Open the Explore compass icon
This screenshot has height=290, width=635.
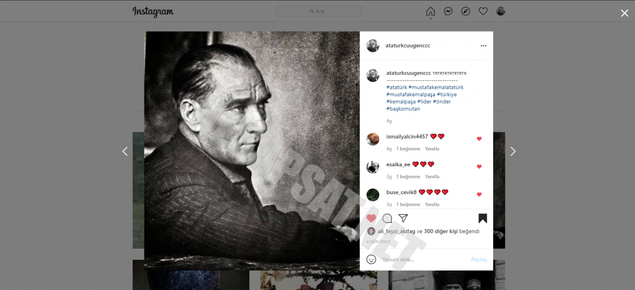point(466,11)
